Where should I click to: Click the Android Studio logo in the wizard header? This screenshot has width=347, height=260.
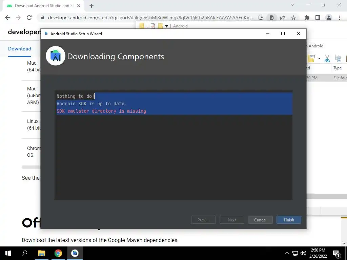[x=56, y=56]
